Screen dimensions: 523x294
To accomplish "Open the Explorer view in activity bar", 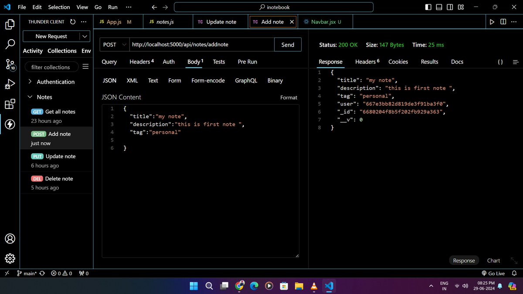I will [x=10, y=24].
